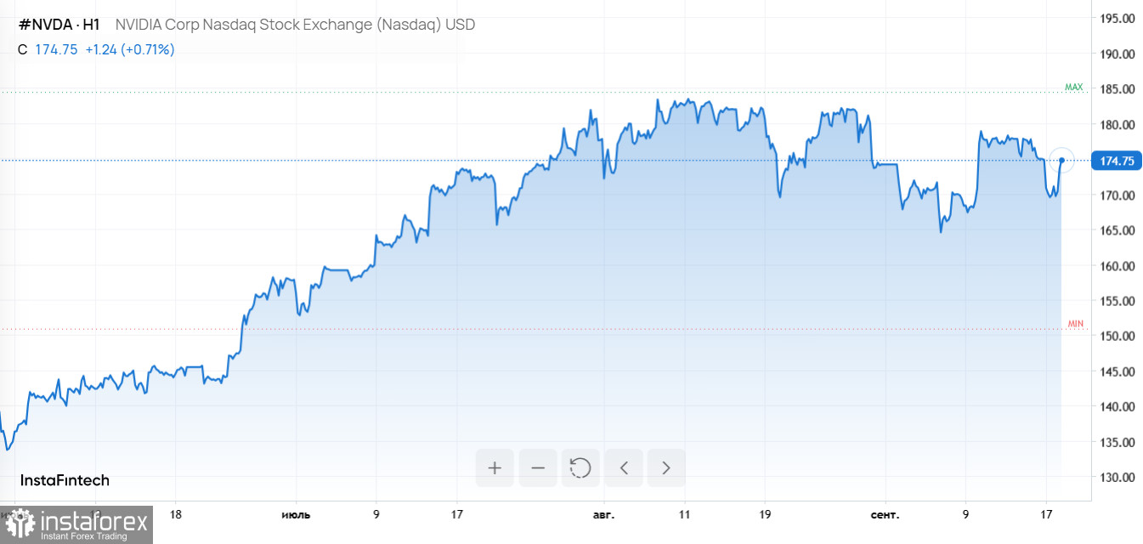Viewport: 1143px width, 544px height.
Task: Click the InstaFintech logo
Action: click(65, 480)
